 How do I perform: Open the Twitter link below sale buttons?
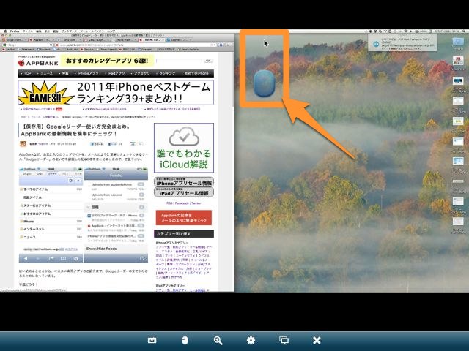[x=196, y=203]
